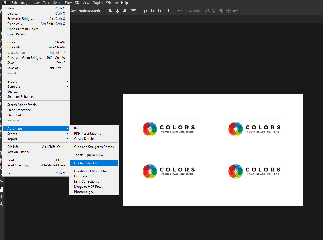The height and width of the screenshot is (240, 323).
Task: Open the Edit menu
Action: [x=14, y=3]
